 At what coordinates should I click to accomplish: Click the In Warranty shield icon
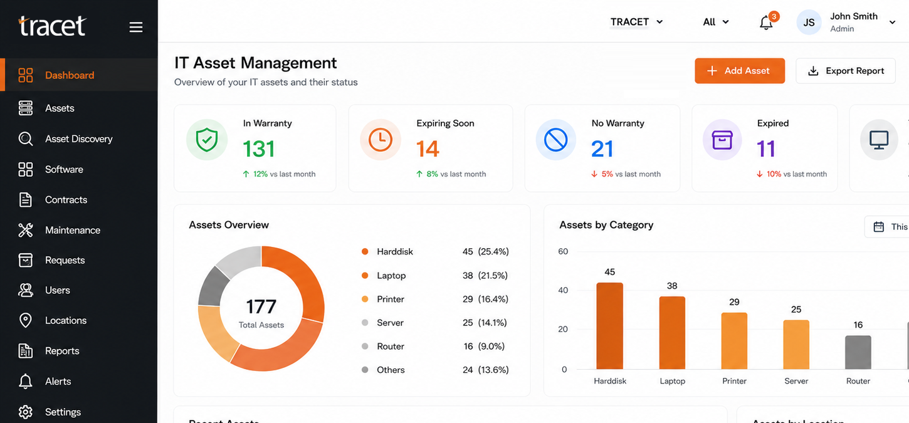[x=206, y=140]
